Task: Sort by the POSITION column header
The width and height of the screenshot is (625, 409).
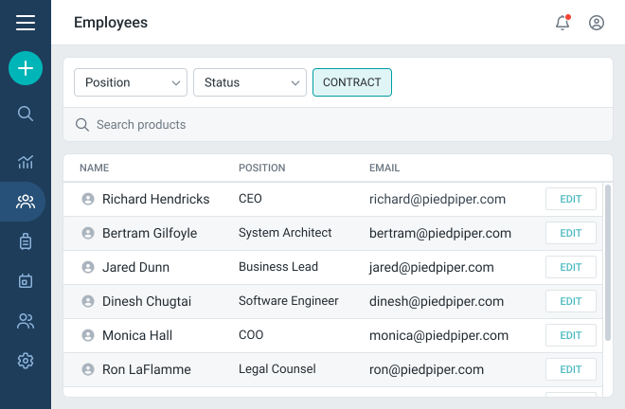Action: click(x=262, y=168)
